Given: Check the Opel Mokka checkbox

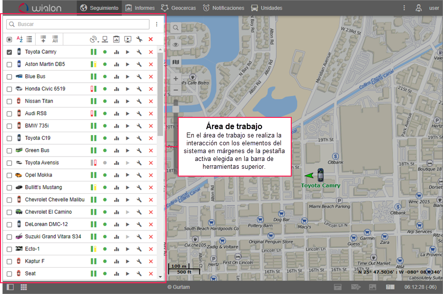Looking at the screenshot, I should point(9,176).
